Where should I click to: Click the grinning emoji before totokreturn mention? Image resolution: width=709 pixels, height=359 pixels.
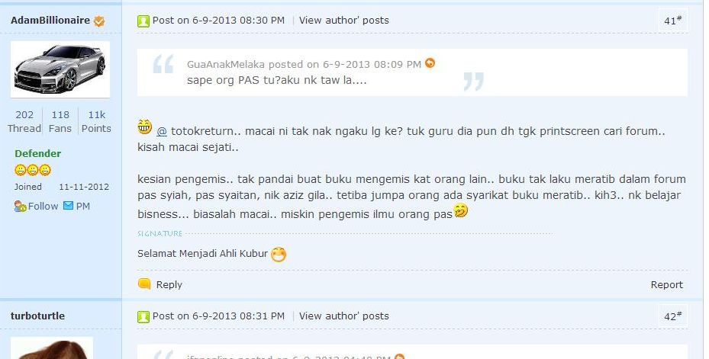tap(145, 127)
